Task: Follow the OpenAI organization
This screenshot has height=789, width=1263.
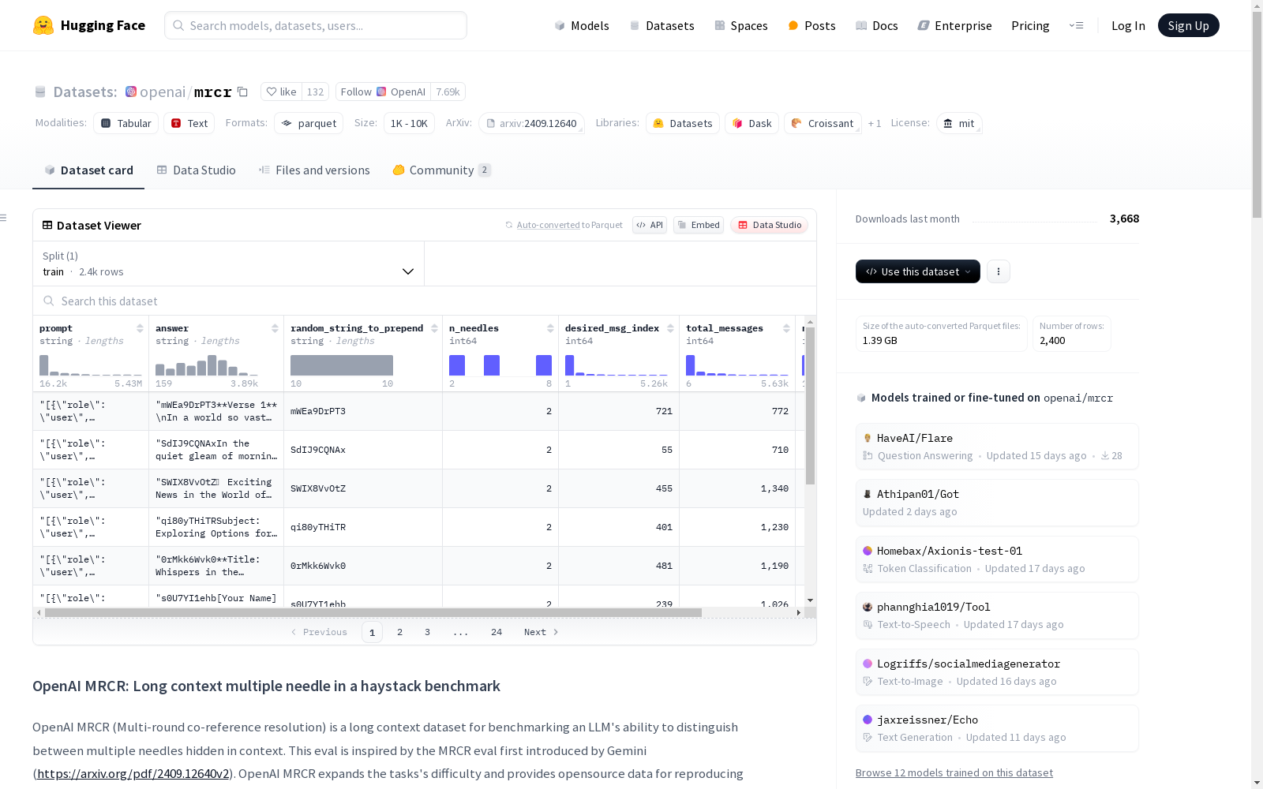Action: point(383,92)
